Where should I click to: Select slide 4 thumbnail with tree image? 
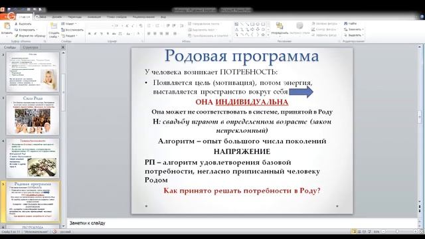pyautogui.click(x=33, y=159)
